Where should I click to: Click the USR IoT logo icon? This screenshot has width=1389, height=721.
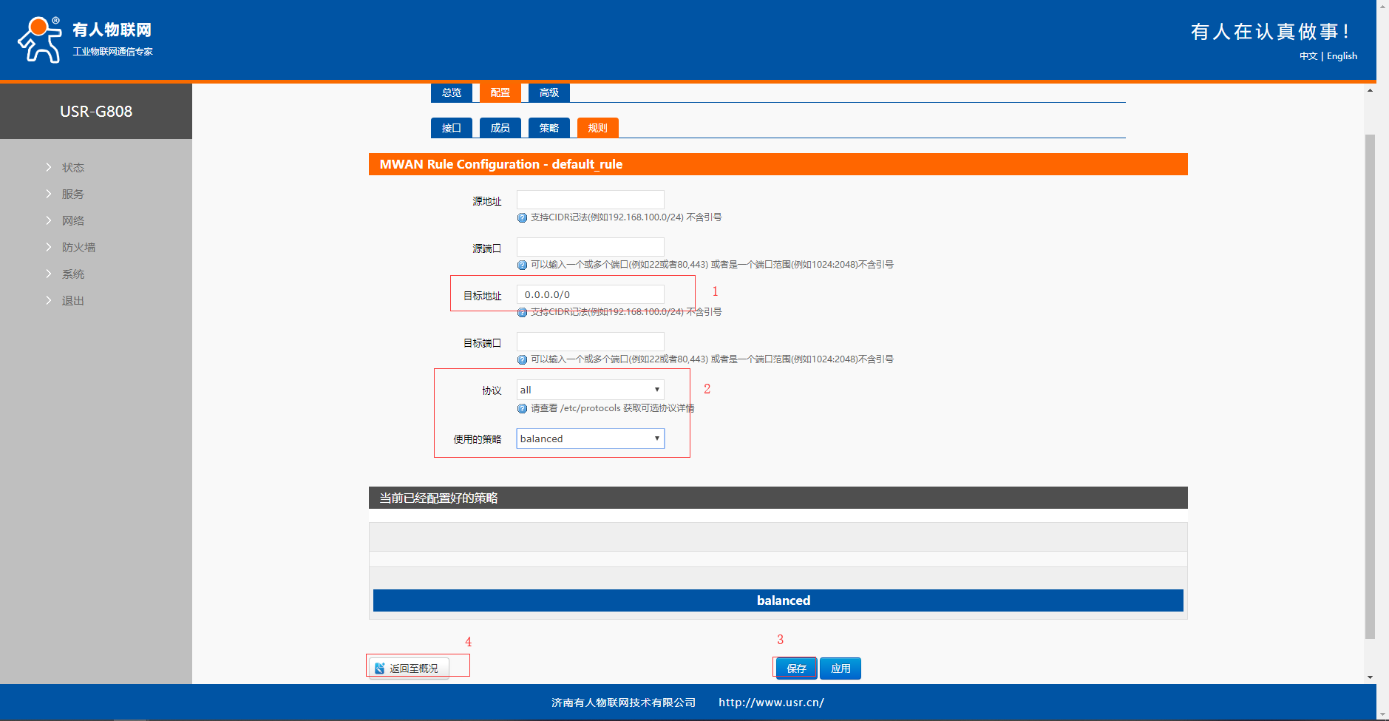coord(40,40)
